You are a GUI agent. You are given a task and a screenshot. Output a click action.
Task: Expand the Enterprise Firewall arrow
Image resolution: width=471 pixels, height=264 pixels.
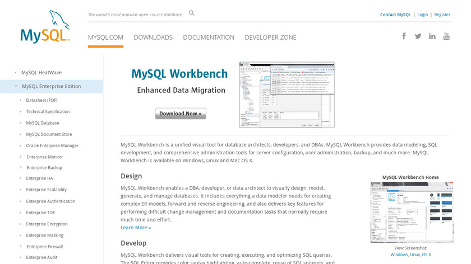click(x=21, y=246)
